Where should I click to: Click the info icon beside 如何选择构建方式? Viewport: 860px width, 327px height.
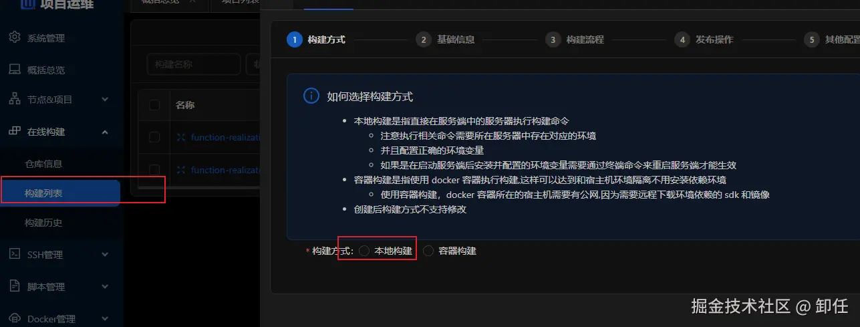[311, 96]
